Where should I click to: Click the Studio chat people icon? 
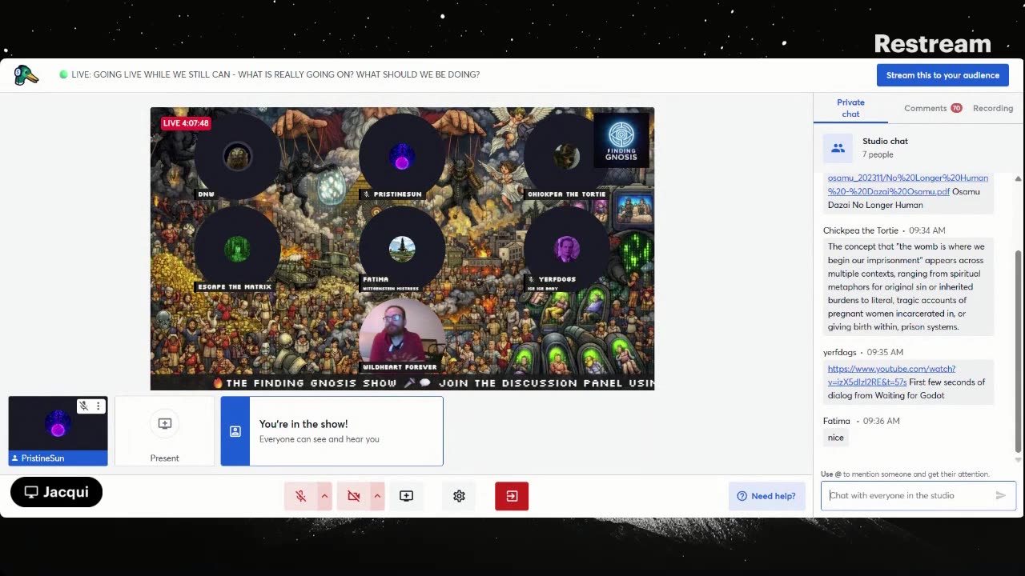838,148
